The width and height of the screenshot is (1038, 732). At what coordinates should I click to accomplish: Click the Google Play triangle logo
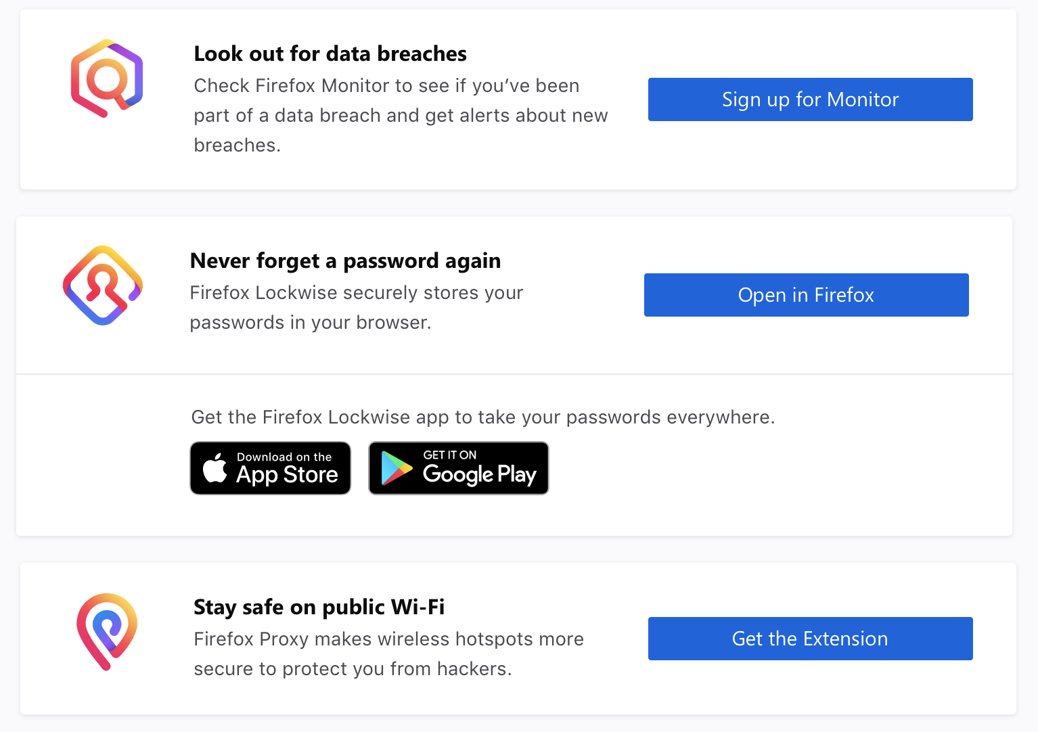point(397,468)
